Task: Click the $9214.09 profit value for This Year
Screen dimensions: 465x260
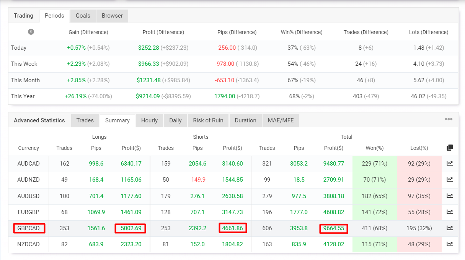Action: click(148, 96)
